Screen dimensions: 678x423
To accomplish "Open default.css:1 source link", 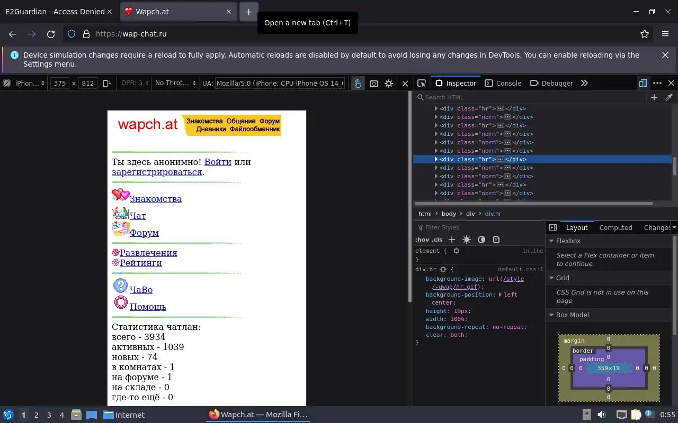I will click(x=520, y=269).
